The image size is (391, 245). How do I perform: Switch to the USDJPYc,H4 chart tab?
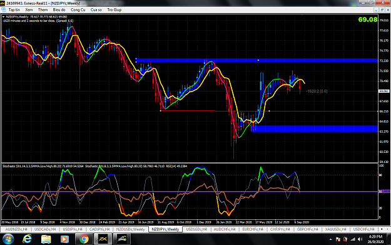73,229
